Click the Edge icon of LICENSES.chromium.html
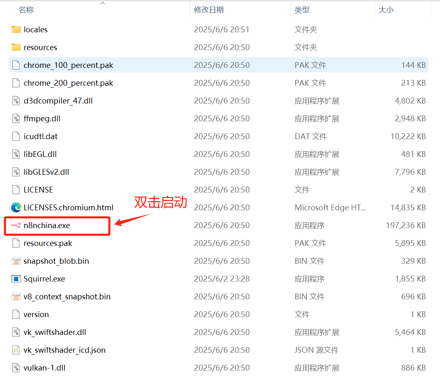 [x=16, y=207]
